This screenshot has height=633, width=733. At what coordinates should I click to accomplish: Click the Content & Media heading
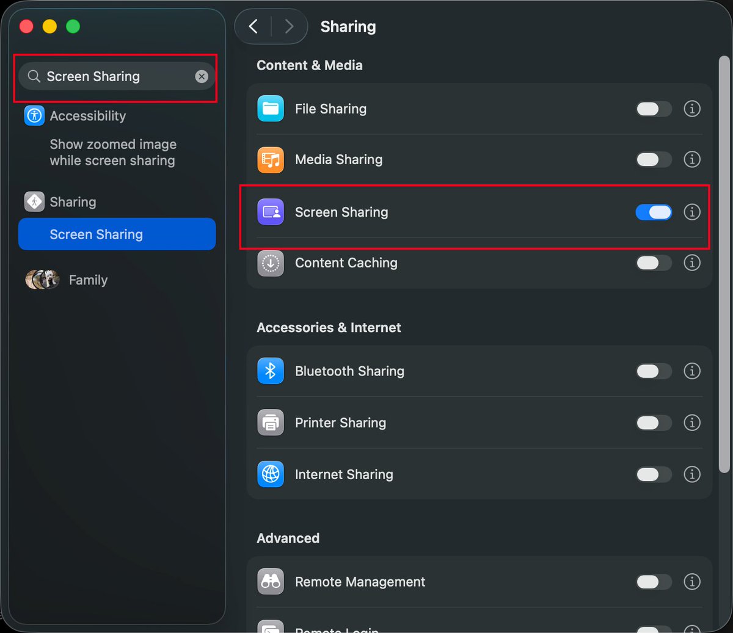[x=309, y=65]
